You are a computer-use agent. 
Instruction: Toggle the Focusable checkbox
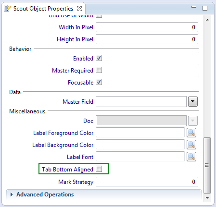[x=99, y=82]
